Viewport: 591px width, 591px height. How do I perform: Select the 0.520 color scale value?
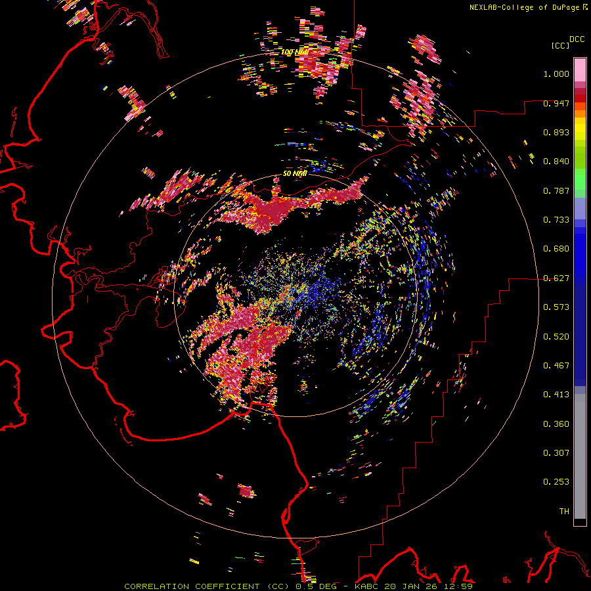click(556, 337)
